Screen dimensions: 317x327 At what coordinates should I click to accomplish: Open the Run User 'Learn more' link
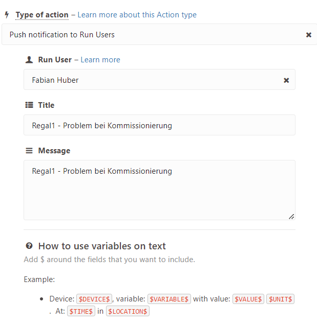tap(100, 60)
